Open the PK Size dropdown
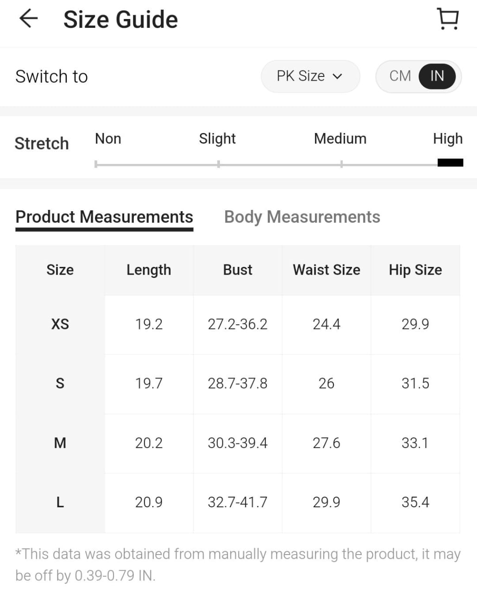This screenshot has width=477, height=593. click(309, 76)
